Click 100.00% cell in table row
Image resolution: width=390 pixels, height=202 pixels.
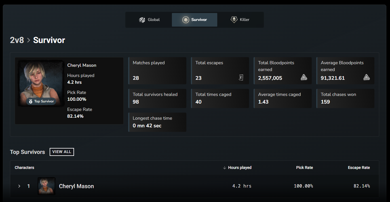303,186
